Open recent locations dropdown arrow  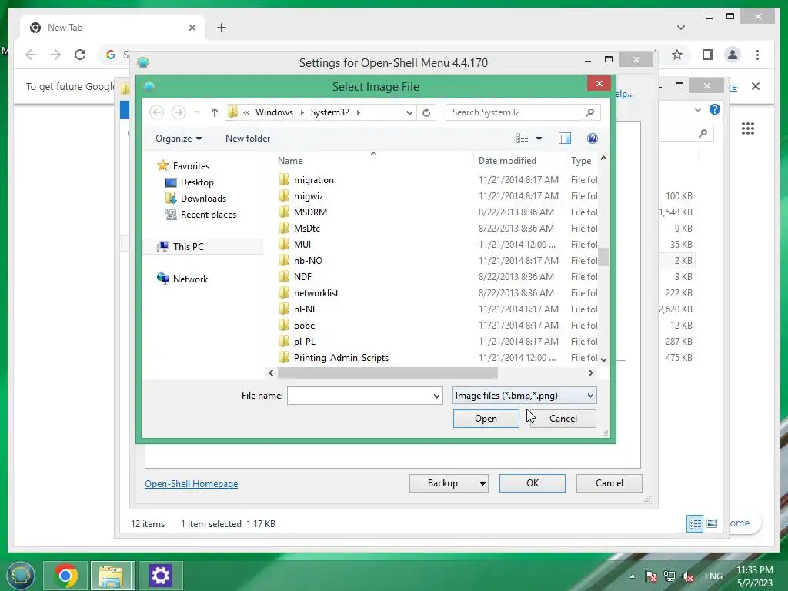(x=197, y=112)
